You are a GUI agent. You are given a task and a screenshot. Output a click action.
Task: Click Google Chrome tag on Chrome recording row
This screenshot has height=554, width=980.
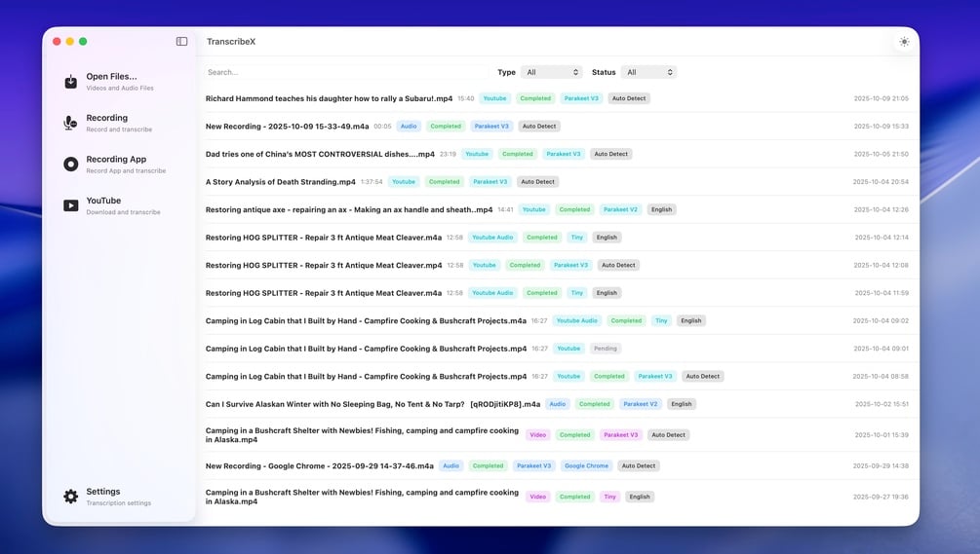[x=586, y=466]
